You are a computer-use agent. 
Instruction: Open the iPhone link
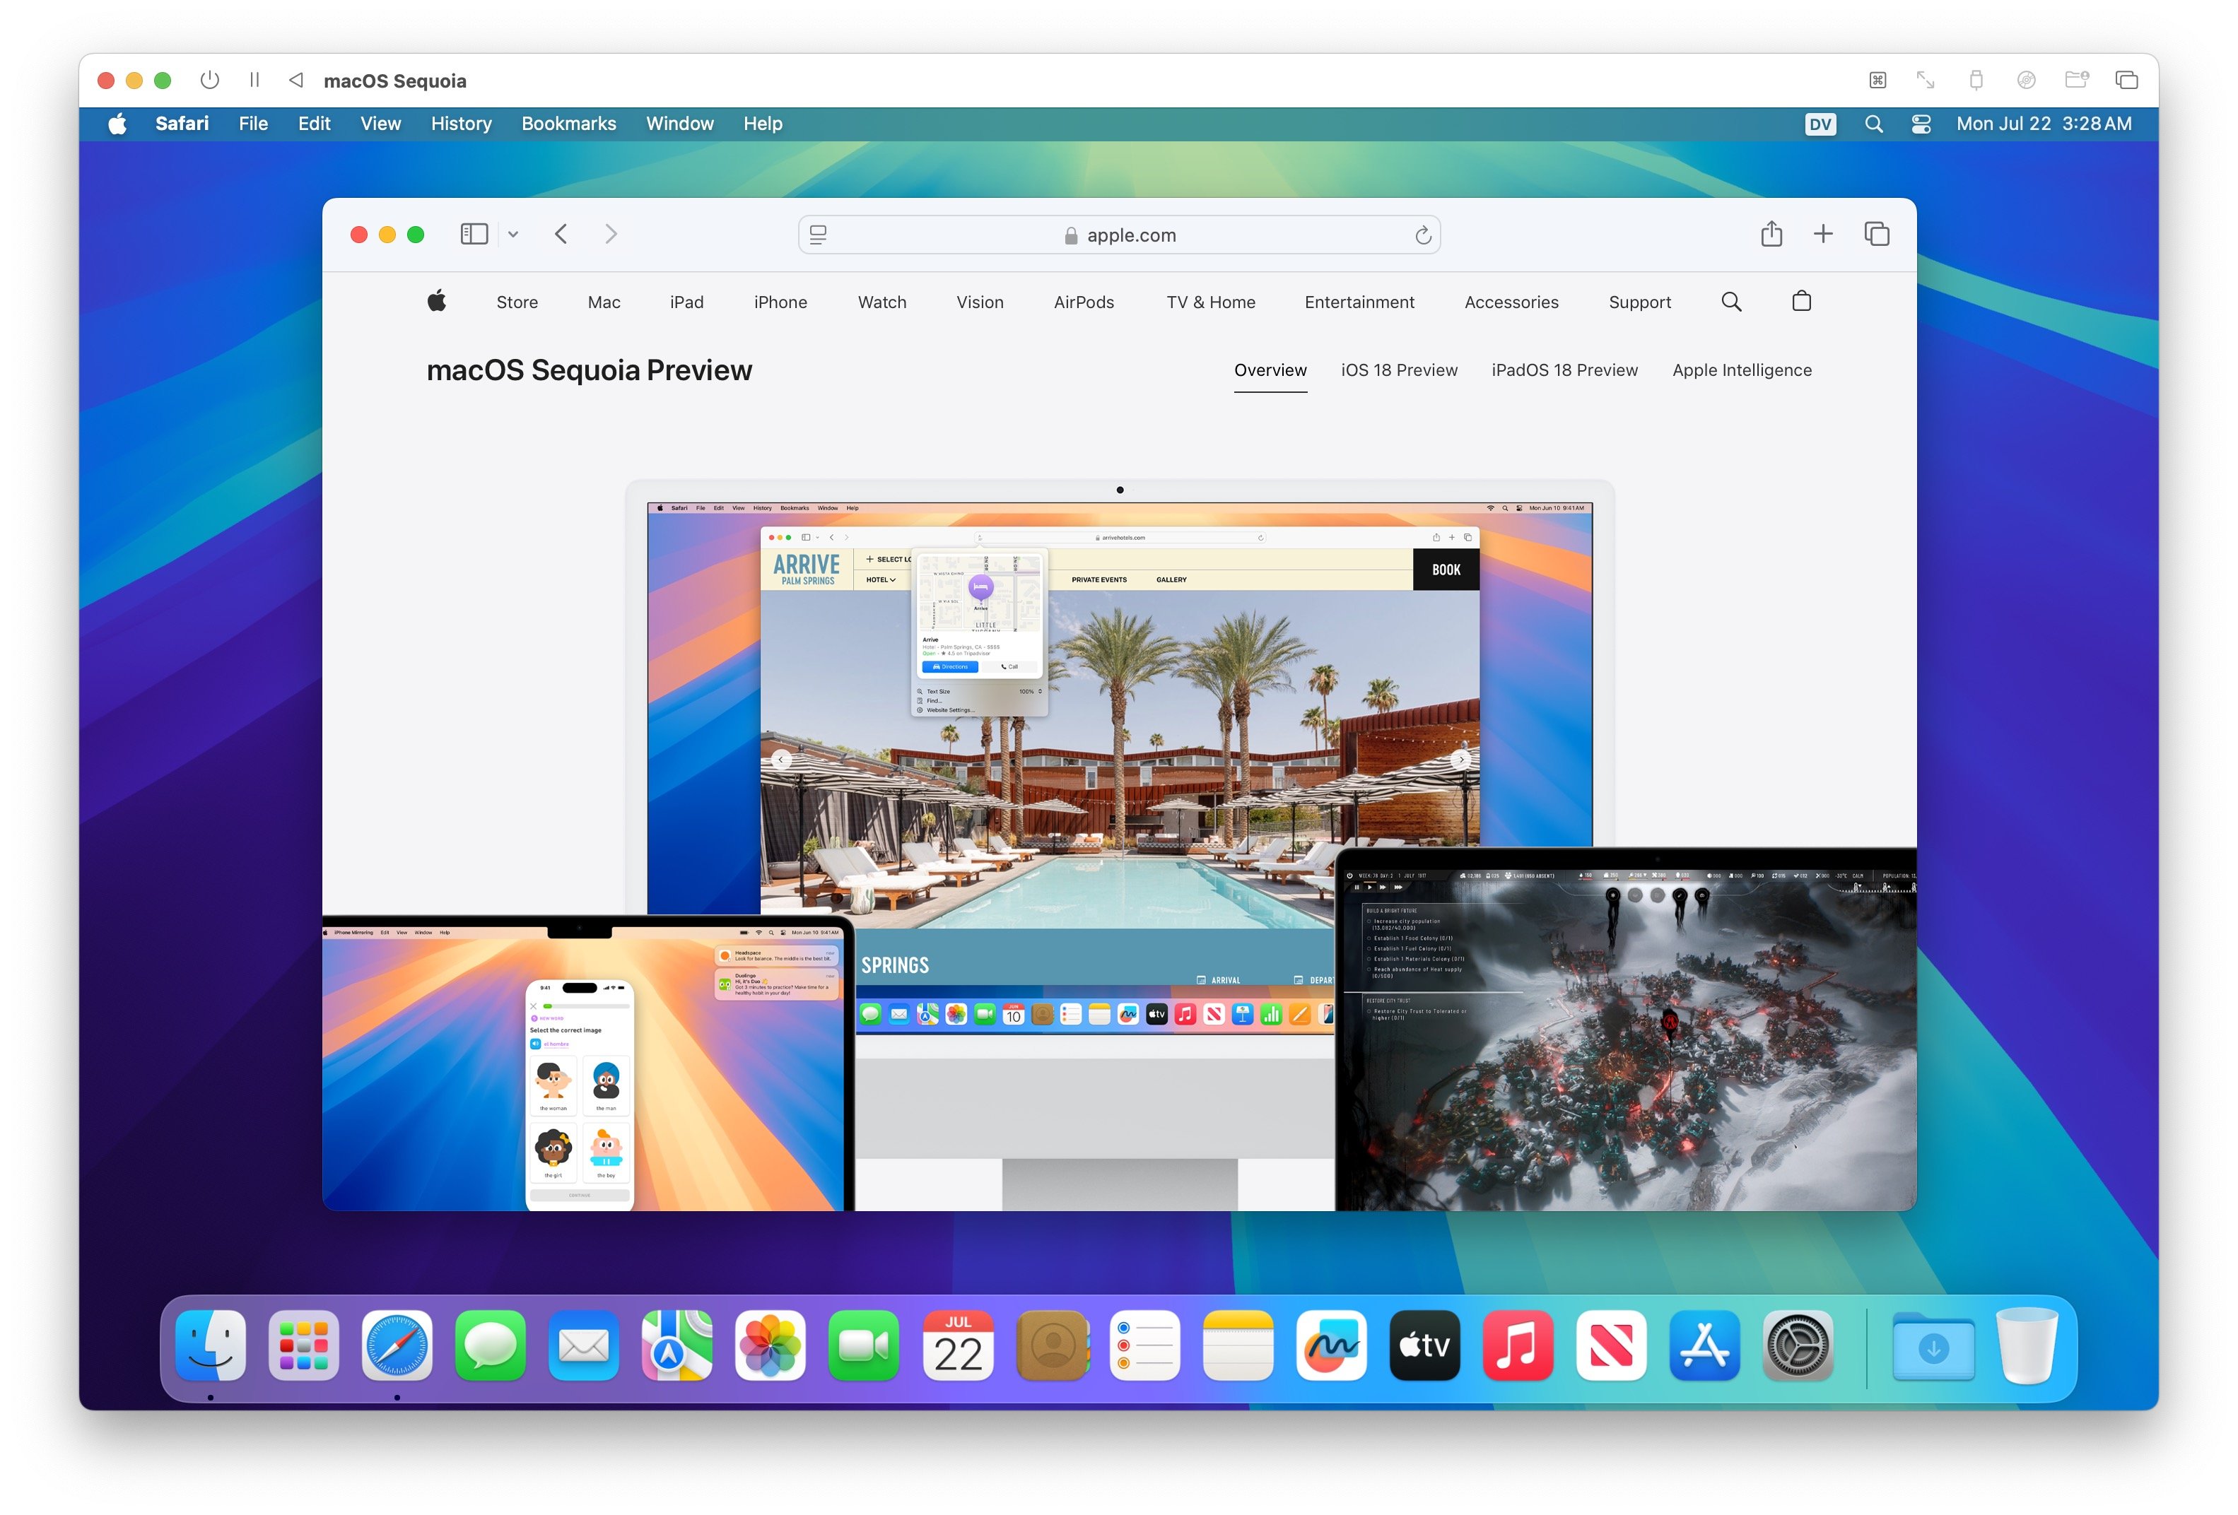pyautogui.click(x=780, y=302)
